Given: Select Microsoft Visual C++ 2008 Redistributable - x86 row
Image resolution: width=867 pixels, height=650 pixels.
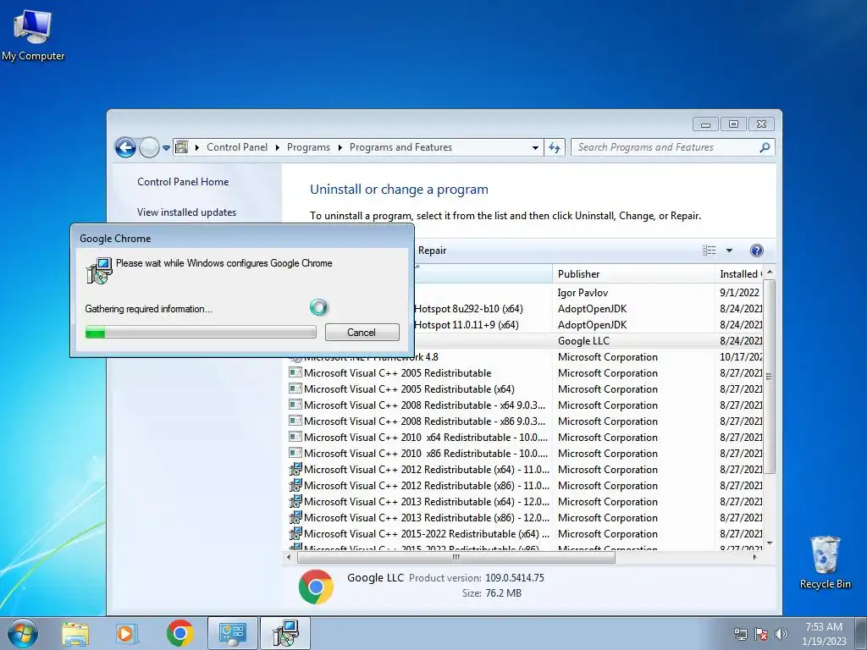Looking at the screenshot, I should click(x=525, y=421).
